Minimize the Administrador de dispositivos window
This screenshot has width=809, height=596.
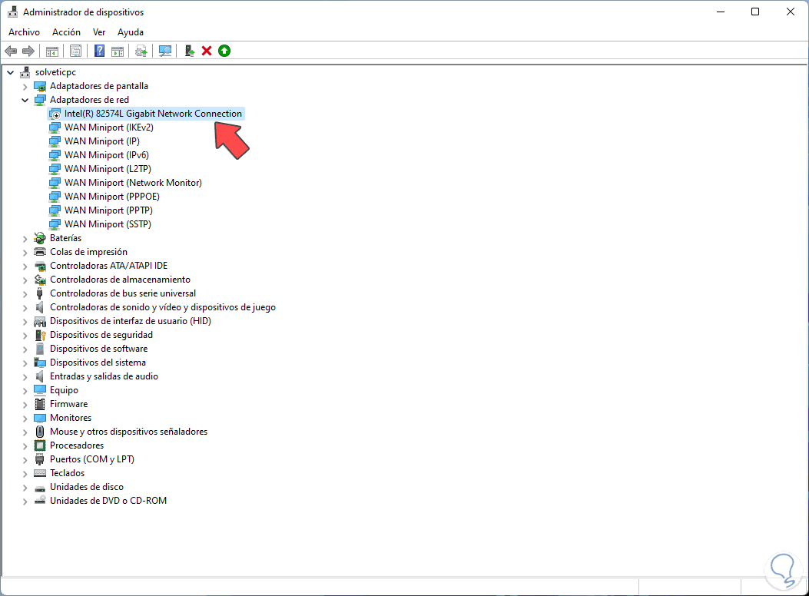(x=721, y=12)
